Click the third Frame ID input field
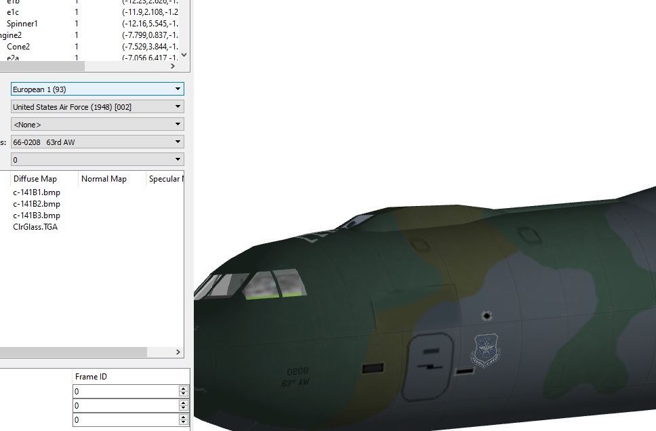Screen dimensions: 656x431 (126, 419)
